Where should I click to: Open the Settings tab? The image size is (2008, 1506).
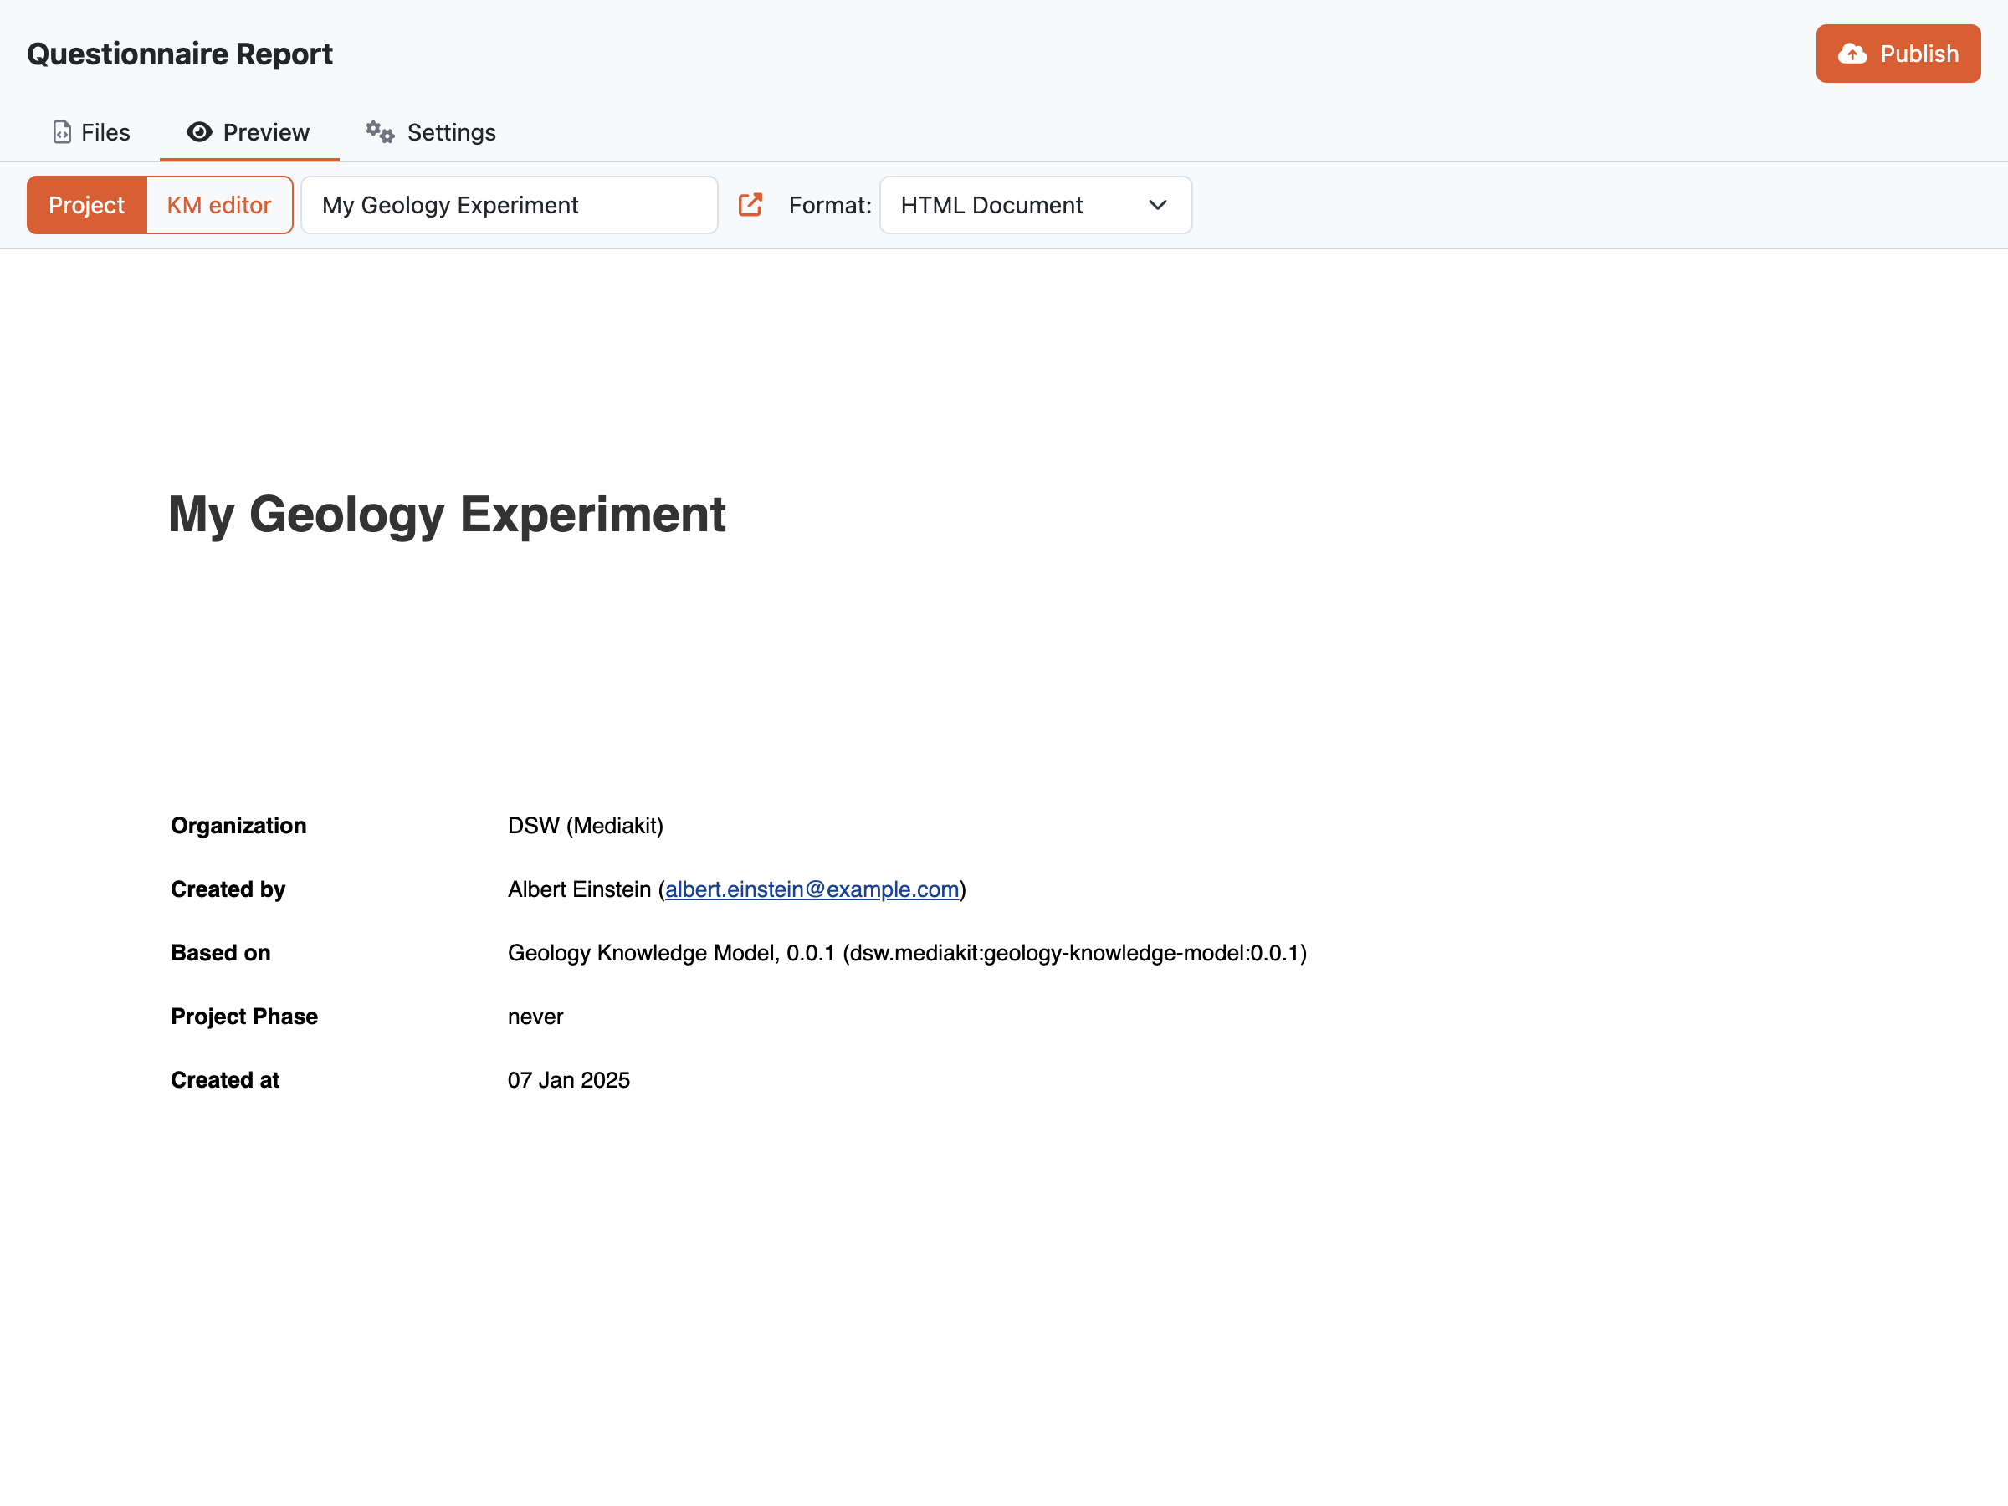431,132
